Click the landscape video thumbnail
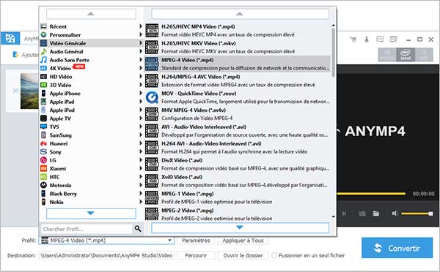440x272 pixels. 29,91
